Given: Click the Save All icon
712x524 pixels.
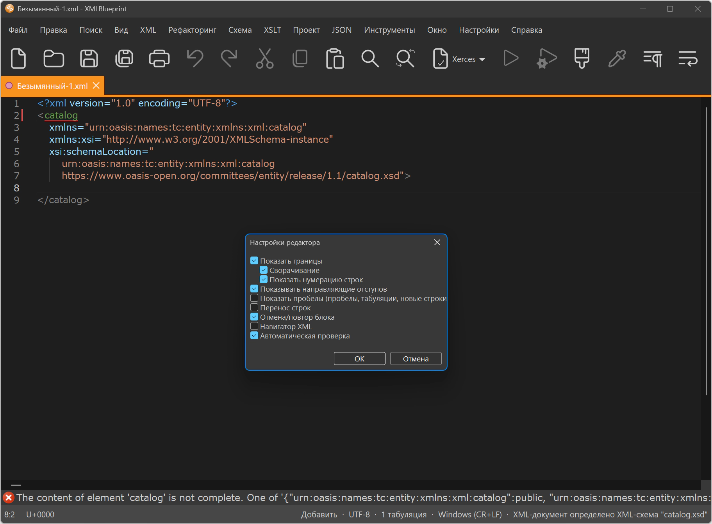Looking at the screenshot, I should (124, 59).
